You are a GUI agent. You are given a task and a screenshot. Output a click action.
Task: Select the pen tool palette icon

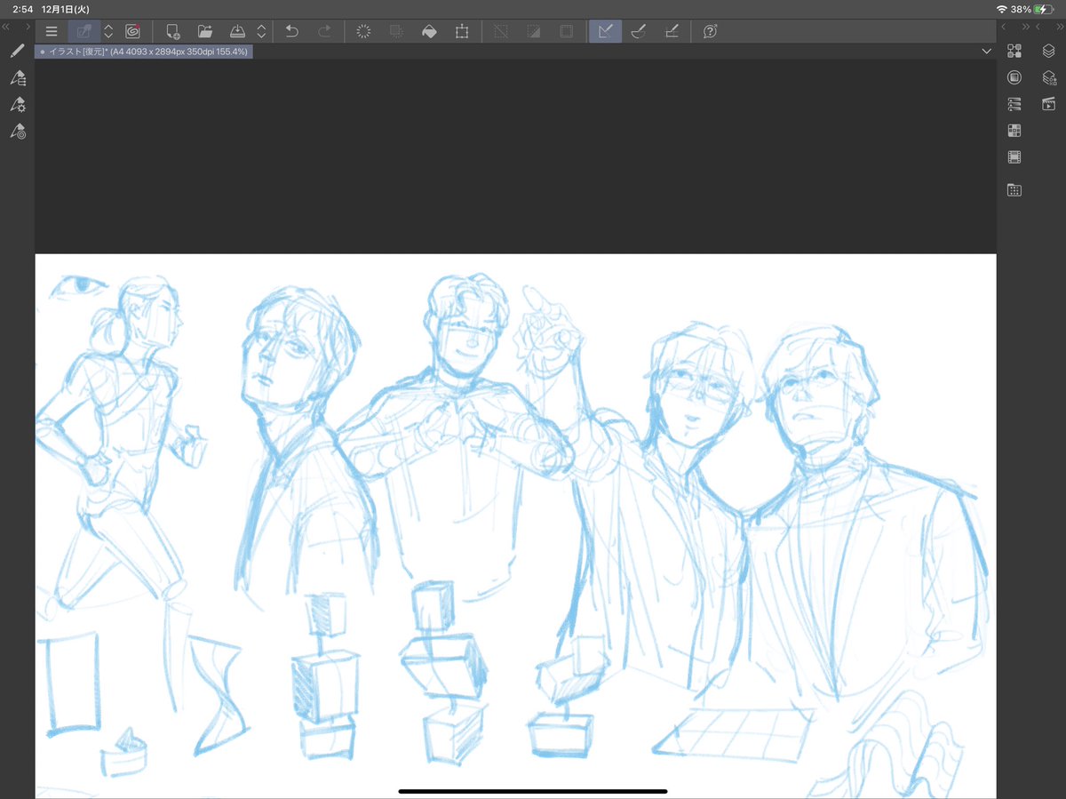click(17, 51)
